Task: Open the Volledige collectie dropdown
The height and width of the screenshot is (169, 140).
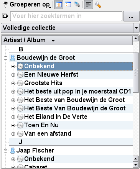Action: pyautogui.click(x=70, y=28)
